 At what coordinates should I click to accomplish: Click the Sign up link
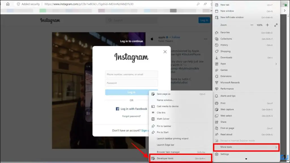click(145, 131)
